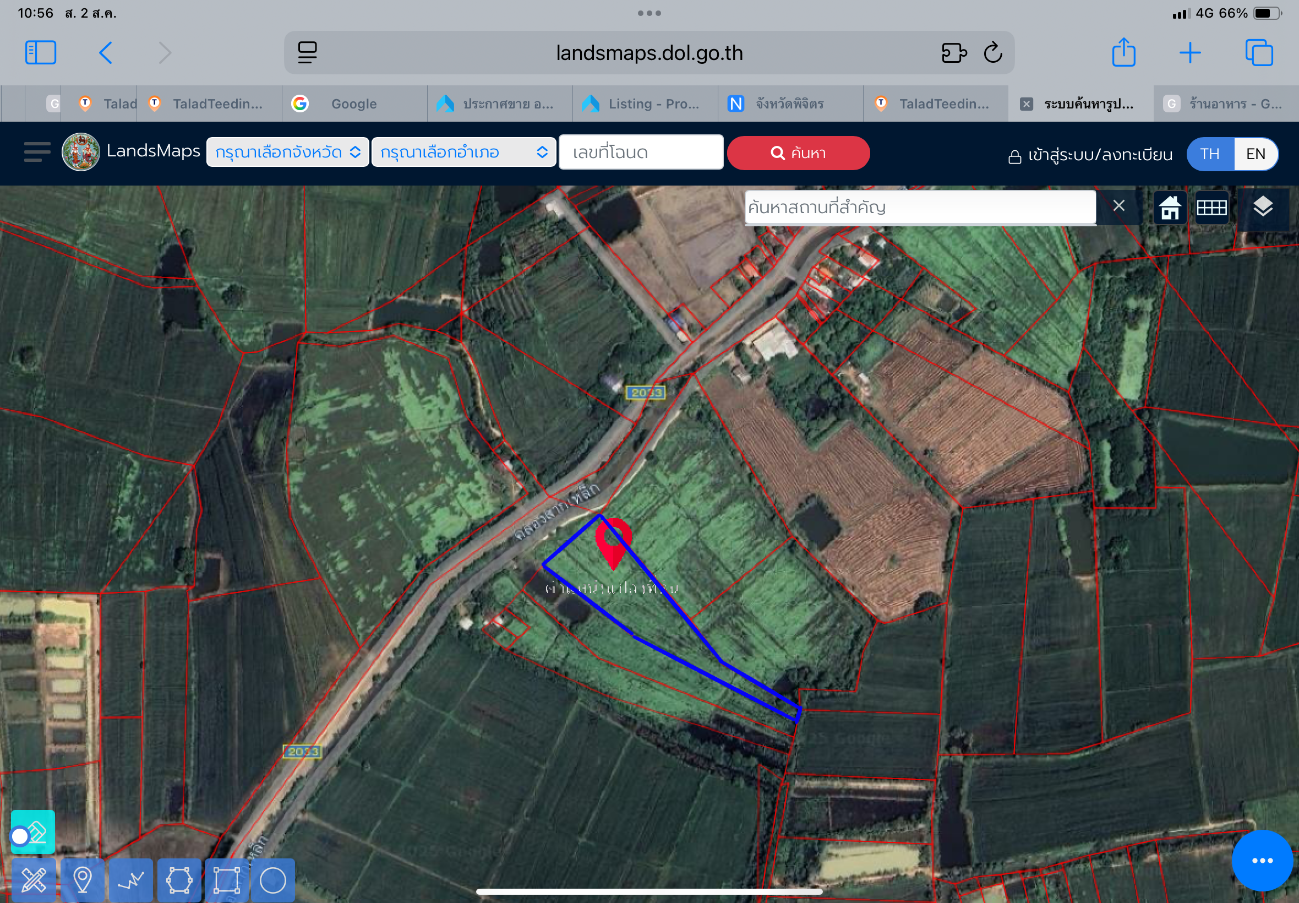
Task: Switch to the Listing - Pro tab
Action: coord(645,104)
